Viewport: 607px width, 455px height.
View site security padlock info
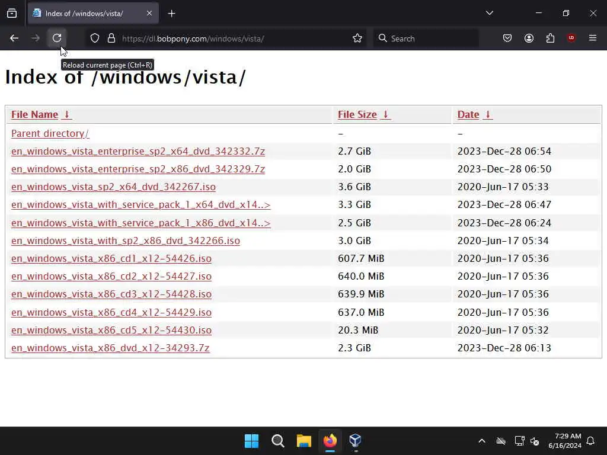pos(111,38)
